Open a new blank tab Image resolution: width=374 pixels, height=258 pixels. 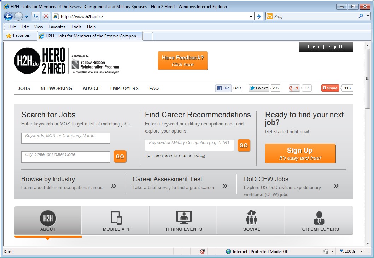point(148,36)
